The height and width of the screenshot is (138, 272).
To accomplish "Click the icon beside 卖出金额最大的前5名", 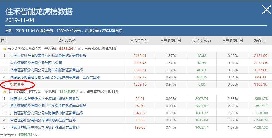I will [4, 92].
